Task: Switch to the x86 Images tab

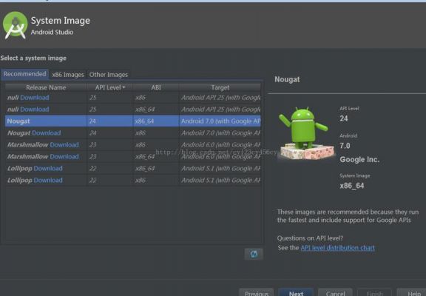Action: click(x=68, y=75)
